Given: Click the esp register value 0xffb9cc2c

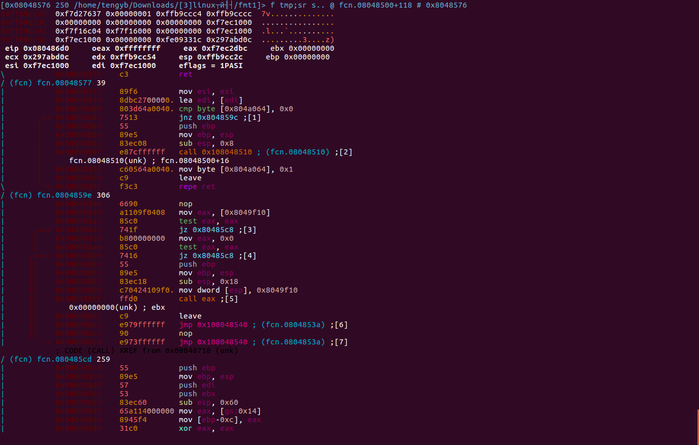Looking at the screenshot, I should (x=220, y=57).
